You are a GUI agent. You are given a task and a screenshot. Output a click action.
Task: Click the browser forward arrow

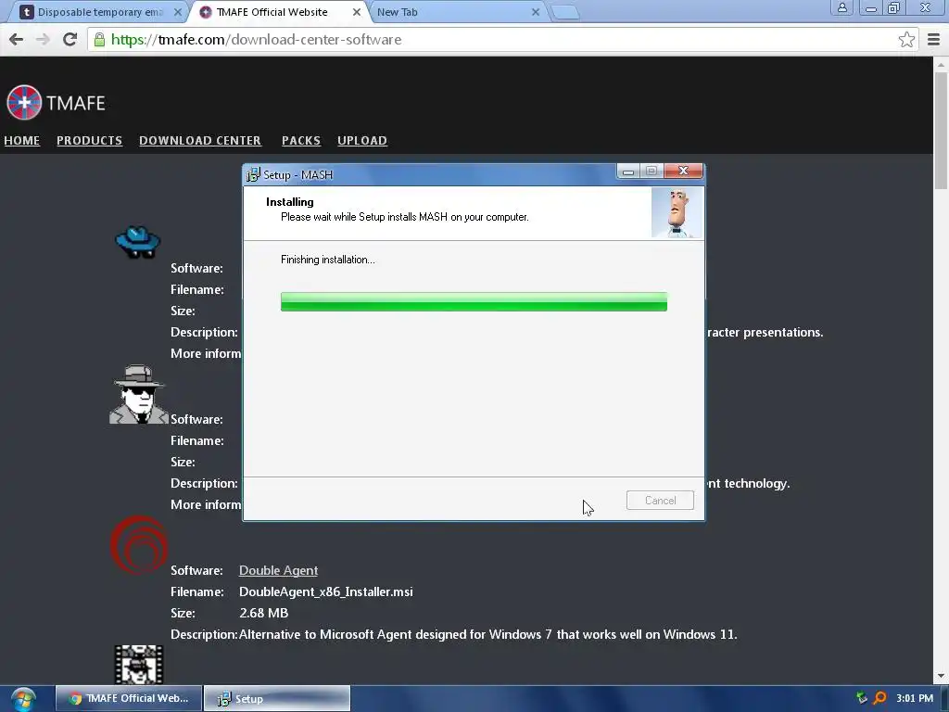point(43,39)
